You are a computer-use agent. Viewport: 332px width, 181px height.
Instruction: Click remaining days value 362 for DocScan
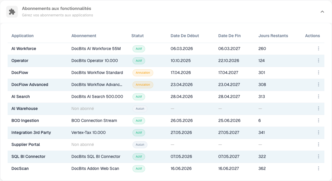tap(262, 169)
